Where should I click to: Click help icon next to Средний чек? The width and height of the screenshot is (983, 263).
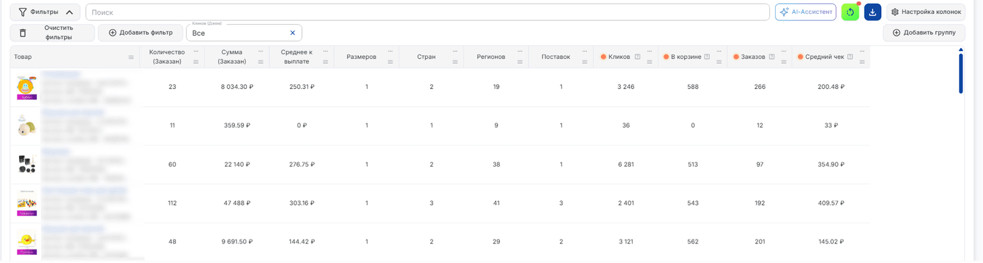click(850, 57)
